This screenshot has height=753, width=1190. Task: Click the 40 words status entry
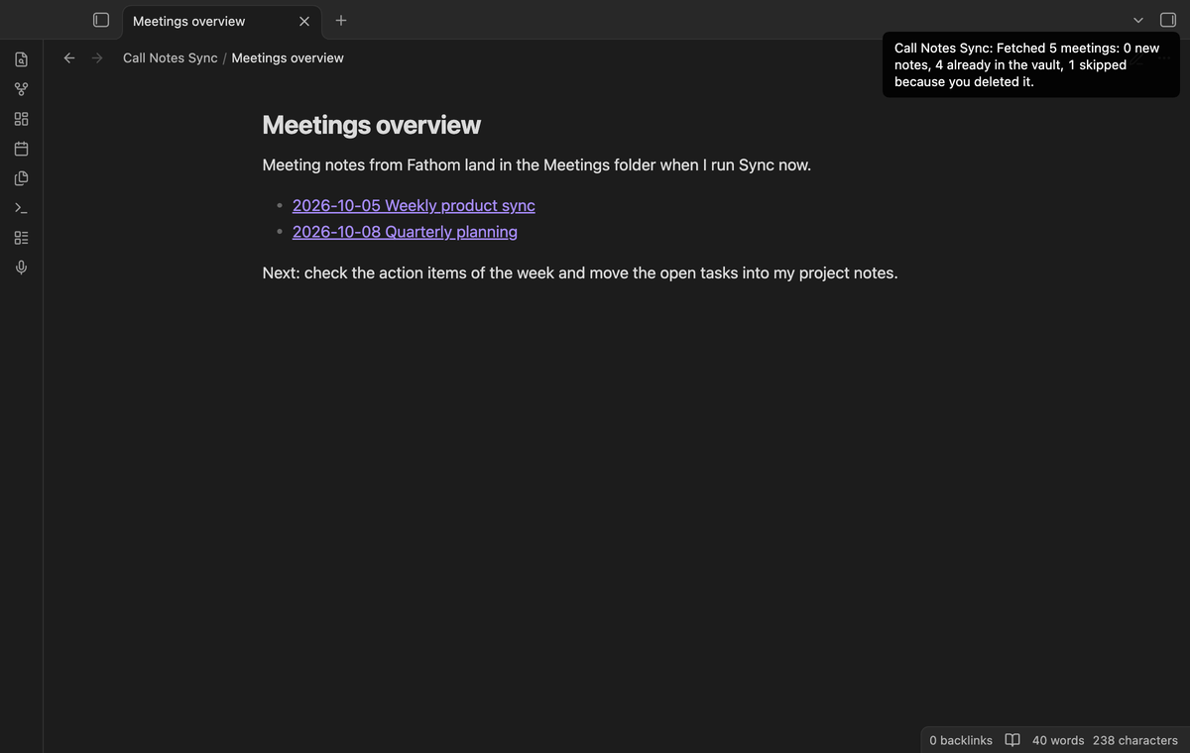click(1058, 740)
